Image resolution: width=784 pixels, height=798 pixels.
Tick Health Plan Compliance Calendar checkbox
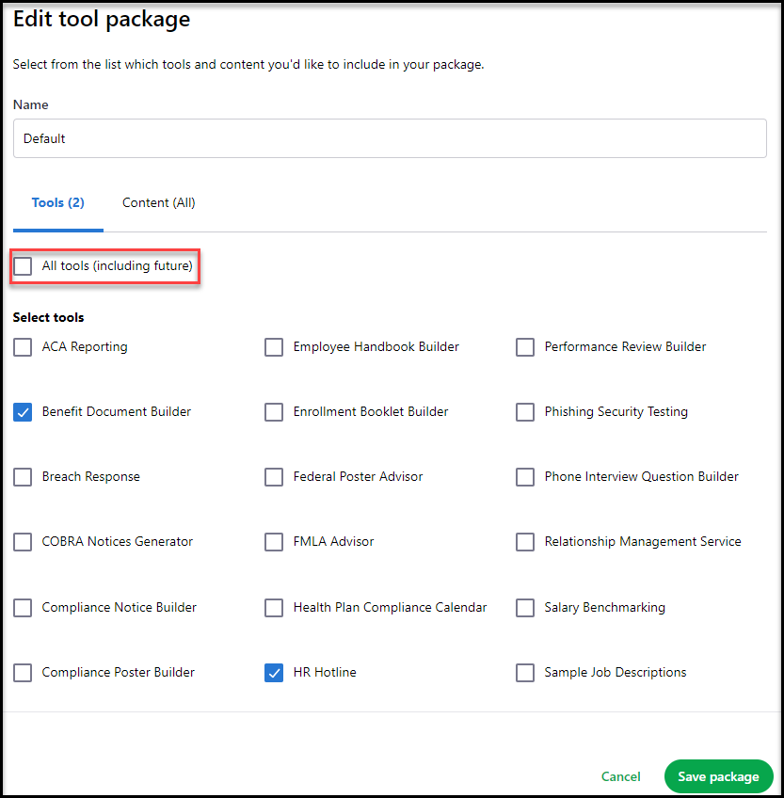[274, 608]
